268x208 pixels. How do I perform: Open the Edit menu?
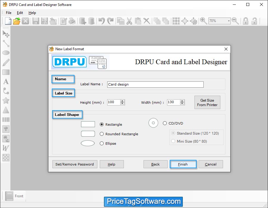[x=20, y=13]
